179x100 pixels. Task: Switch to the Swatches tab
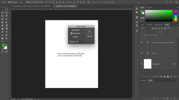point(149,7)
